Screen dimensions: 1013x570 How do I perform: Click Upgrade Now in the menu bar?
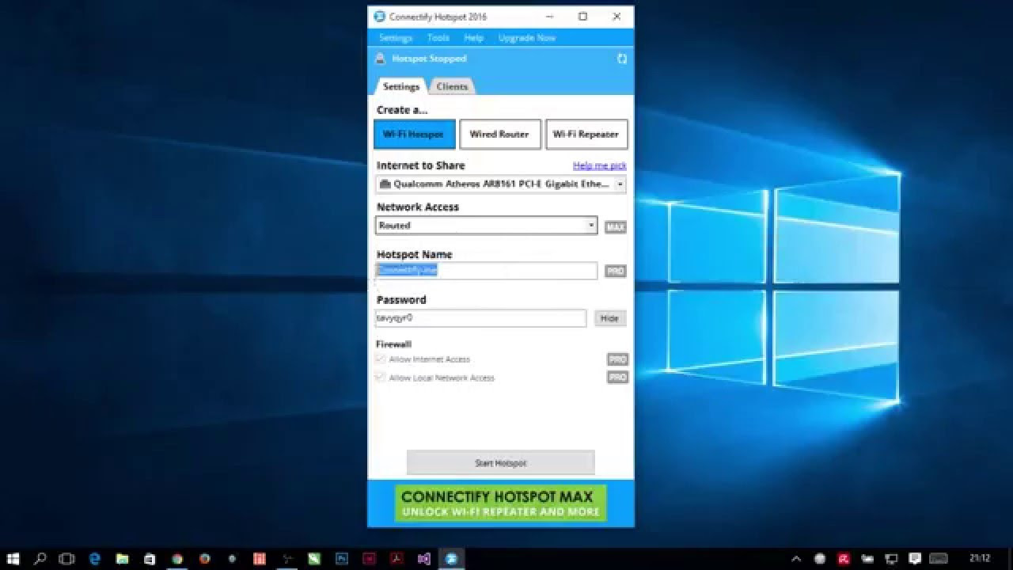pos(527,38)
